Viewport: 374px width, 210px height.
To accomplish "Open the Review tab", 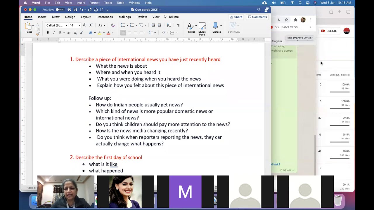I will tap(142, 17).
